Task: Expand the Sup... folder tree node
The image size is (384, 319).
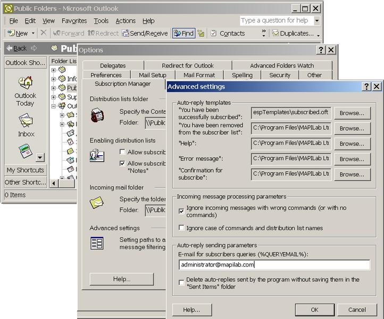Action: 53,97
